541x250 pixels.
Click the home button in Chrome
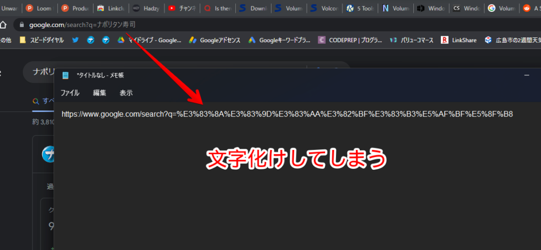point(4,25)
